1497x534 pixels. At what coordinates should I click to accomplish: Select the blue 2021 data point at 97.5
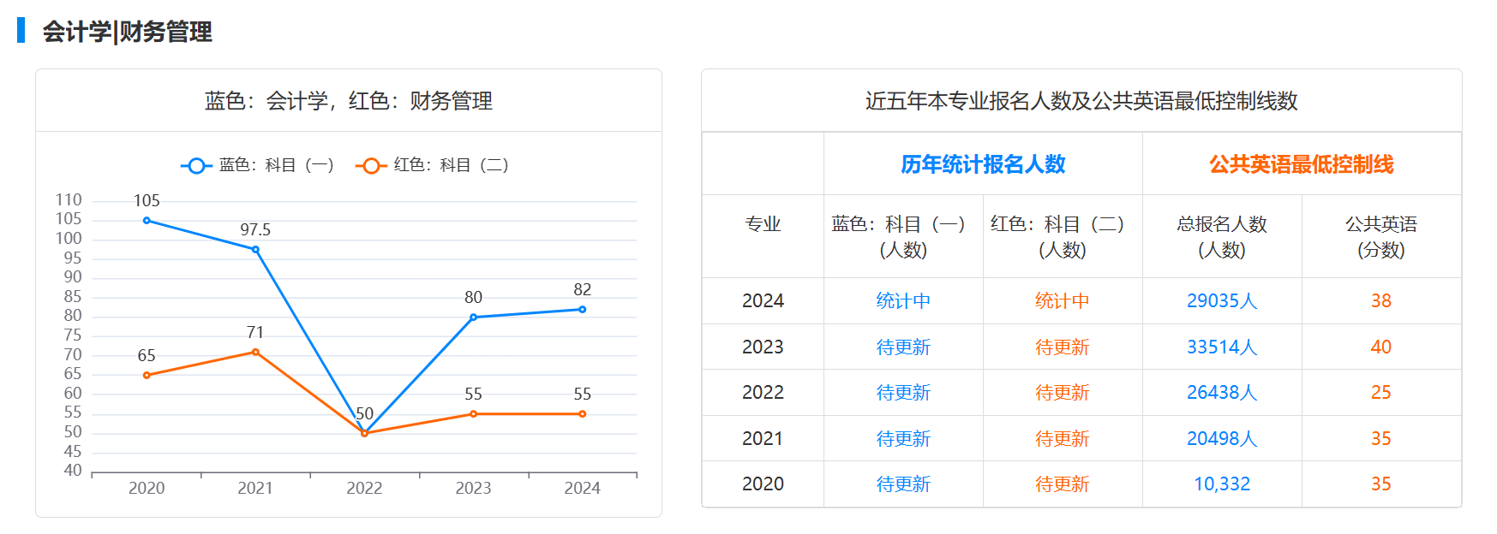(255, 250)
